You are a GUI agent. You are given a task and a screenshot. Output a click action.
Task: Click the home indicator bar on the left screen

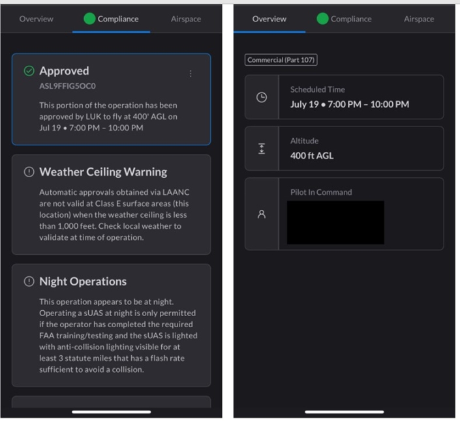click(x=112, y=412)
